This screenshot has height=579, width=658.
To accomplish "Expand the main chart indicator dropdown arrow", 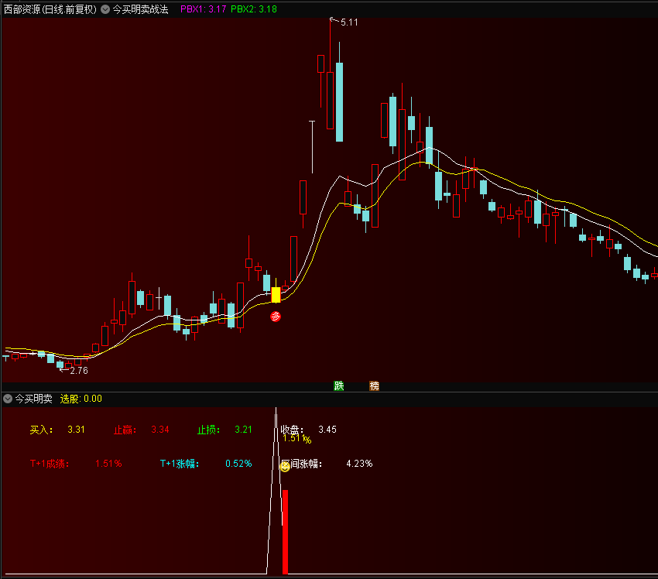I will (x=105, y=9).
